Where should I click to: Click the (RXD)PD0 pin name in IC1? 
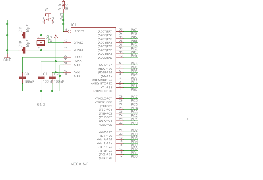tap(106, 158)
